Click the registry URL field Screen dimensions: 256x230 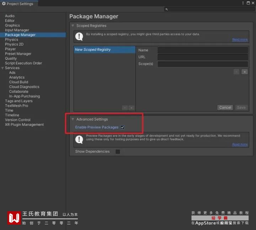(x=203, y=57)
